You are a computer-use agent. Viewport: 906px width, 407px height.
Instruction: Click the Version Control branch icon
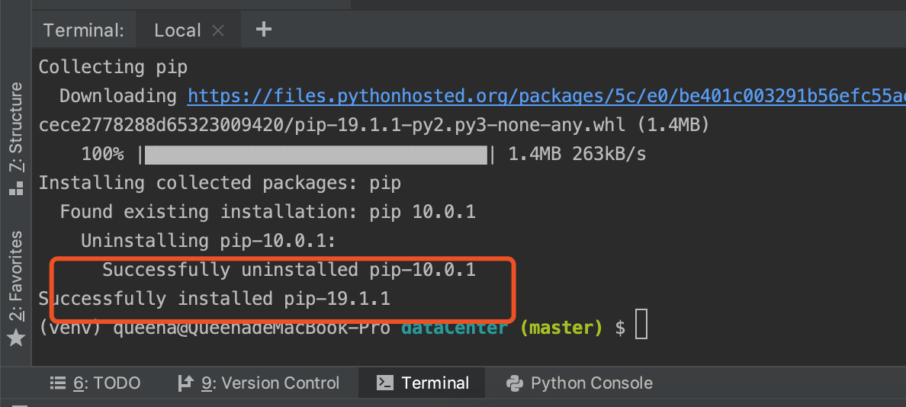point(185,383)
